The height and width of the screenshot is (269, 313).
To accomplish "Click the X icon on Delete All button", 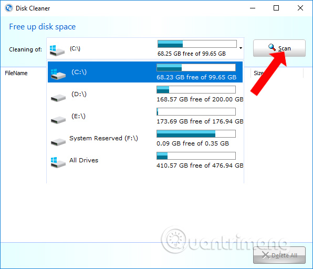I will pyautogui.click(x=266, y=255).
